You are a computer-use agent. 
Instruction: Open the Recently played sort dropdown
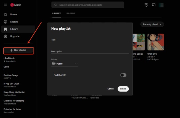click(152, 24)
